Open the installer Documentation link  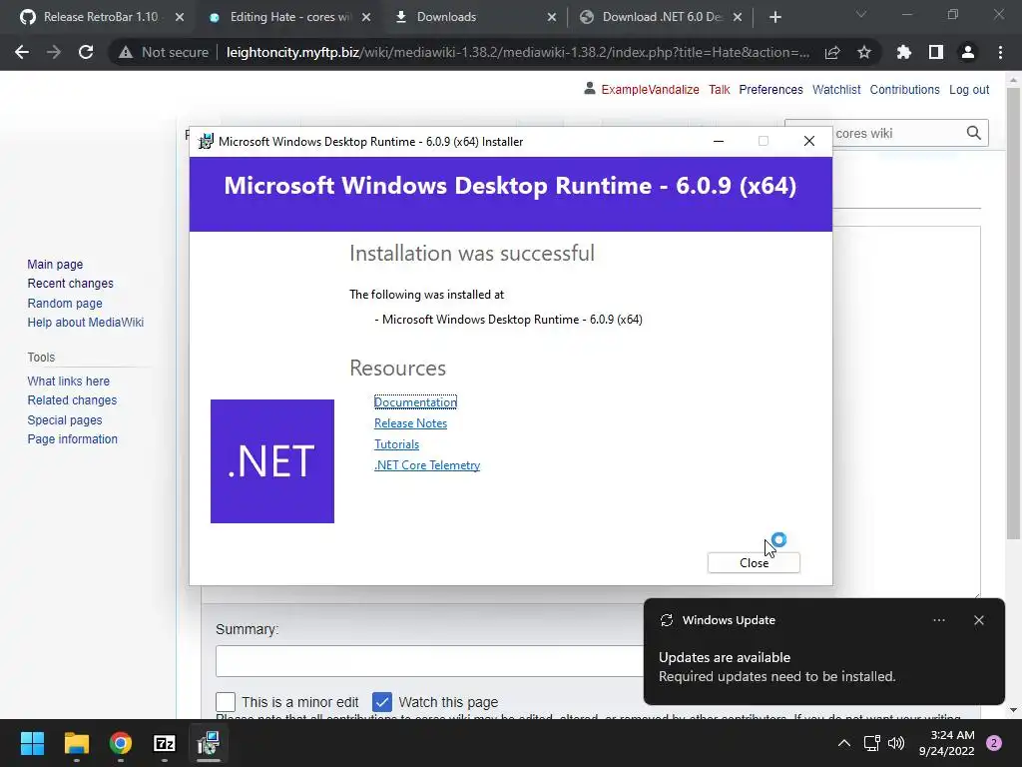[415, 401]
